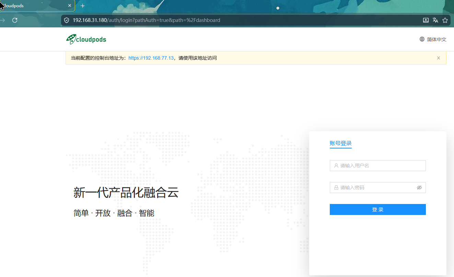The height and width of the screenshot is (277, 454).
Task: Click the cloudpods logo in header
Action: pos(86,39)
